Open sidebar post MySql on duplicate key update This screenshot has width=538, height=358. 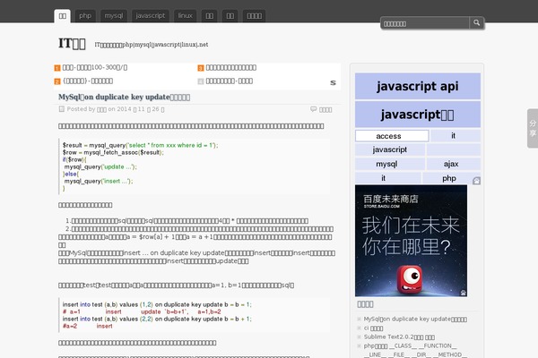click(415, 319)
